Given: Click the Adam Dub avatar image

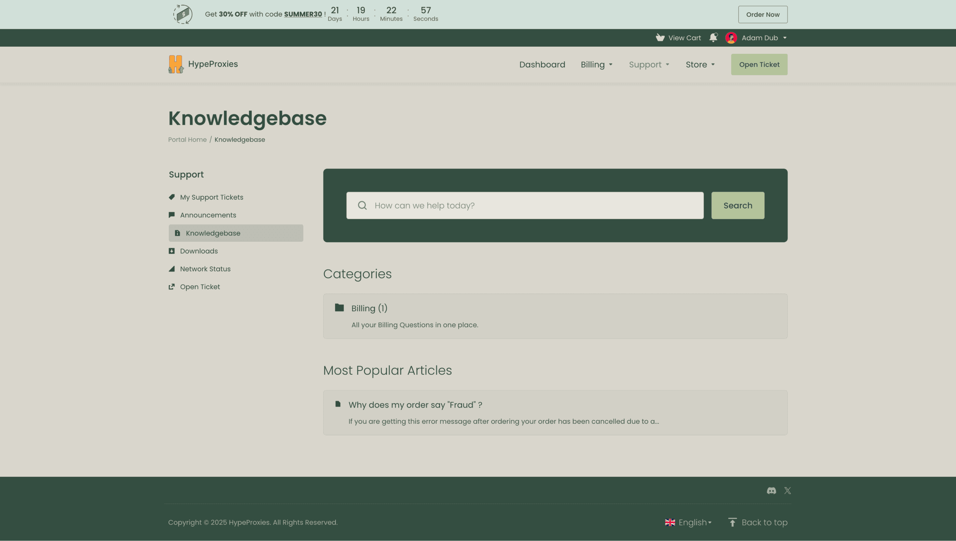Looking at the screenshot, I should tap(731, 38).
